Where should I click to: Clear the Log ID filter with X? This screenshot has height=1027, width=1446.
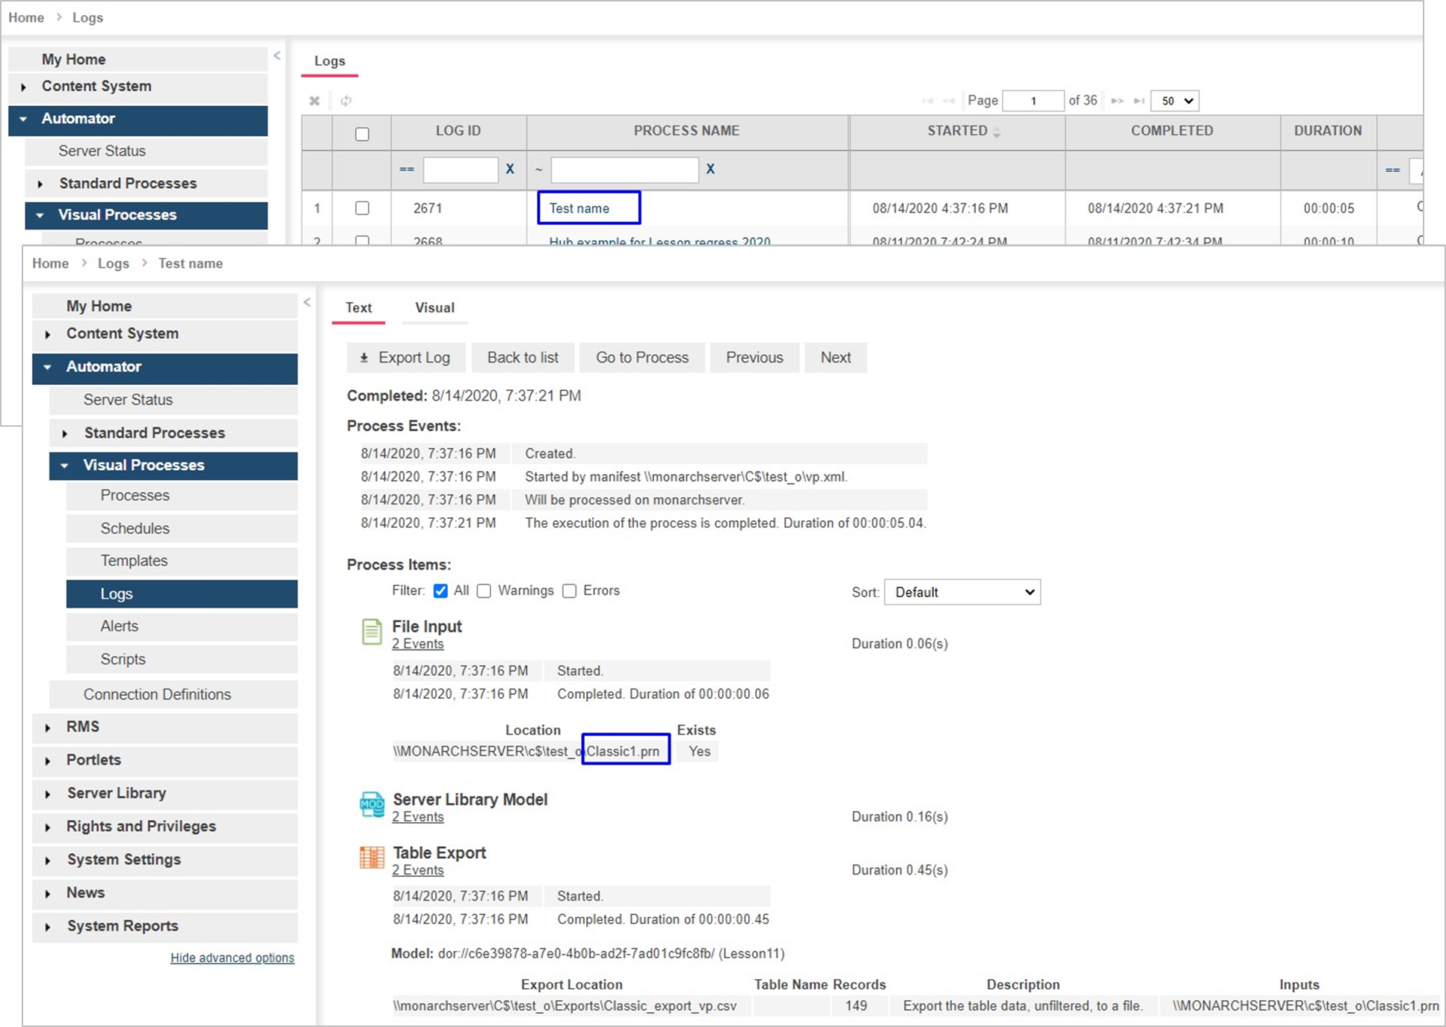[x=510, y=170]
